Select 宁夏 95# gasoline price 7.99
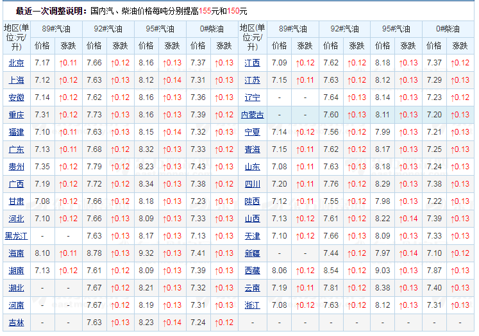The image size is (479, 336). click(382, 132)
